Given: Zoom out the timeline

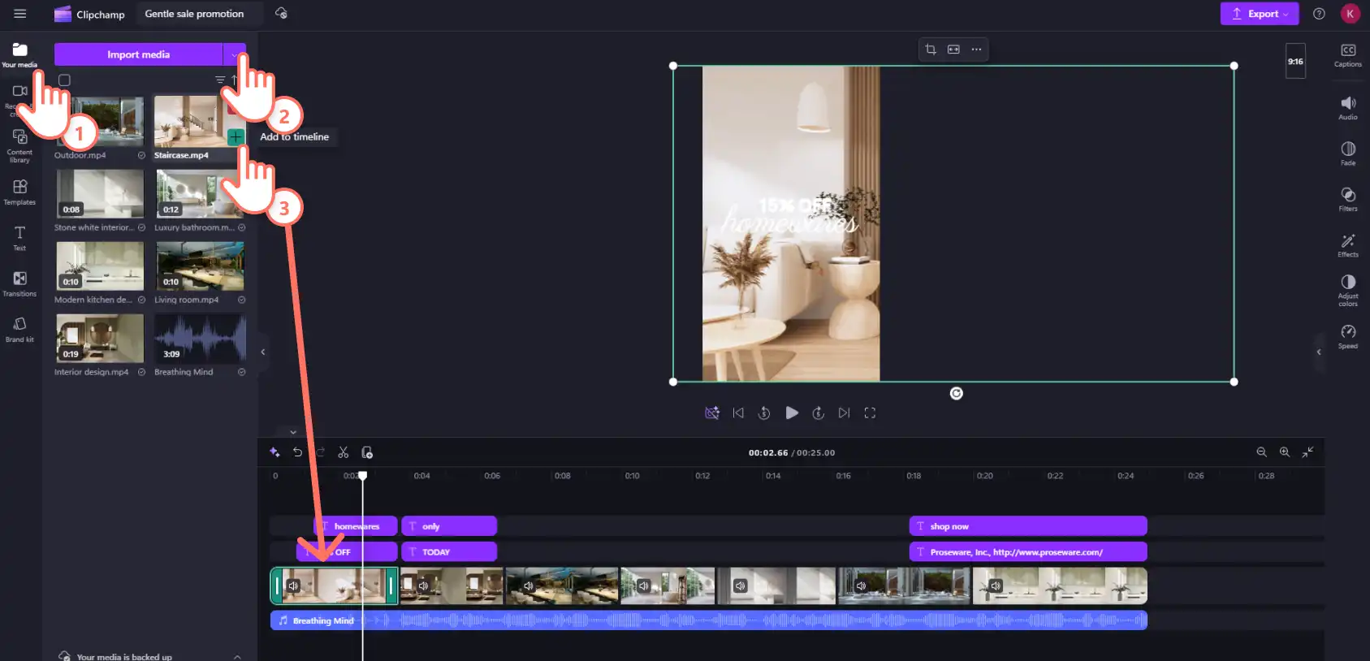Looking at the screenshot, I should coord(1261,452).
